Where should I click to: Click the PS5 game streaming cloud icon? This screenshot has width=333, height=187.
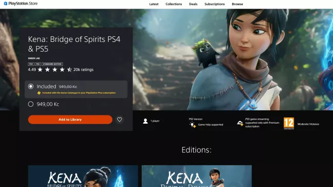pos(240,123)
